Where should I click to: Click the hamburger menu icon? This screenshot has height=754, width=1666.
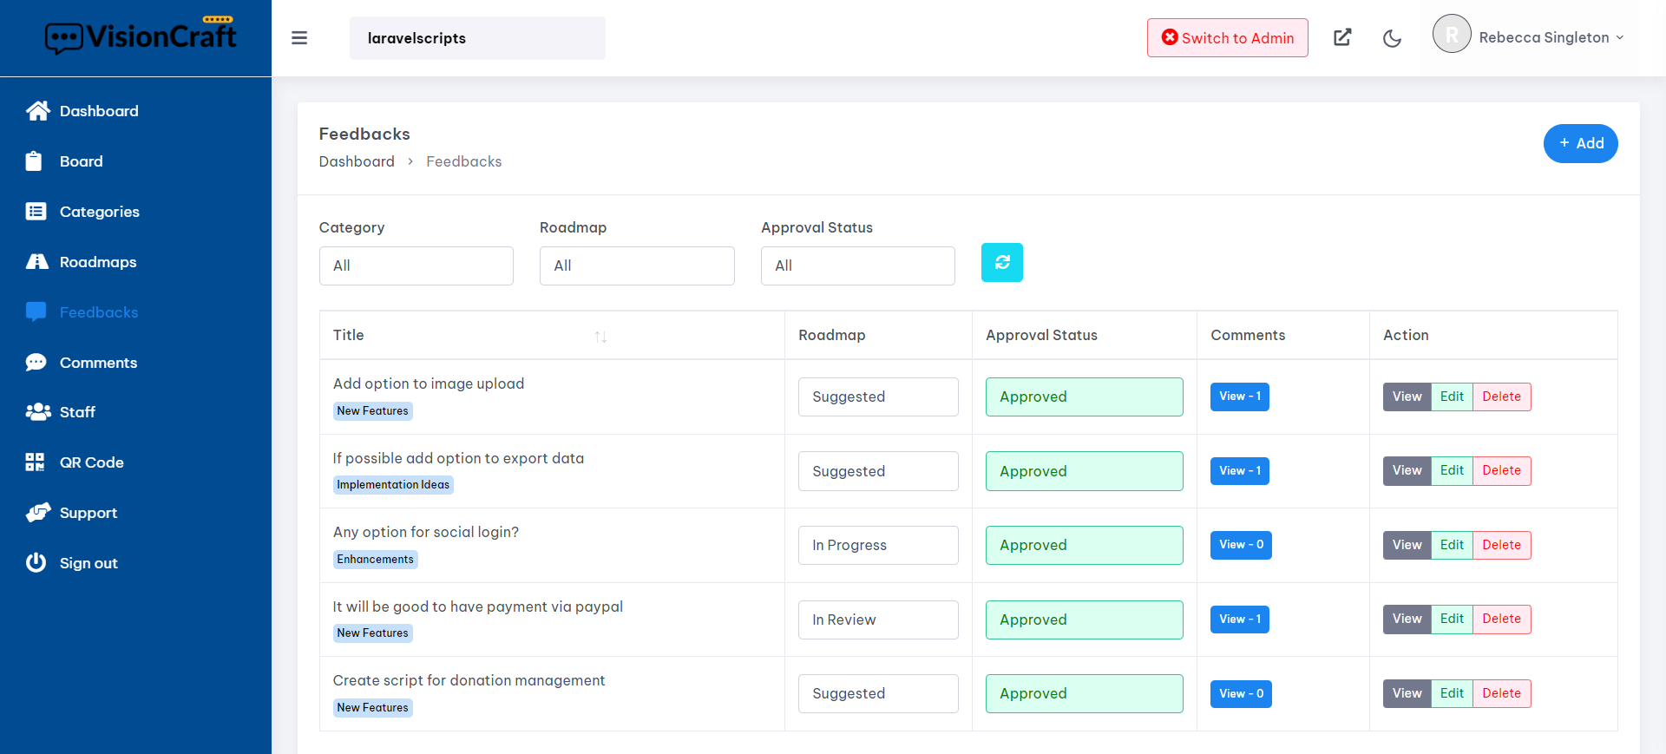[x=299, y=38]
